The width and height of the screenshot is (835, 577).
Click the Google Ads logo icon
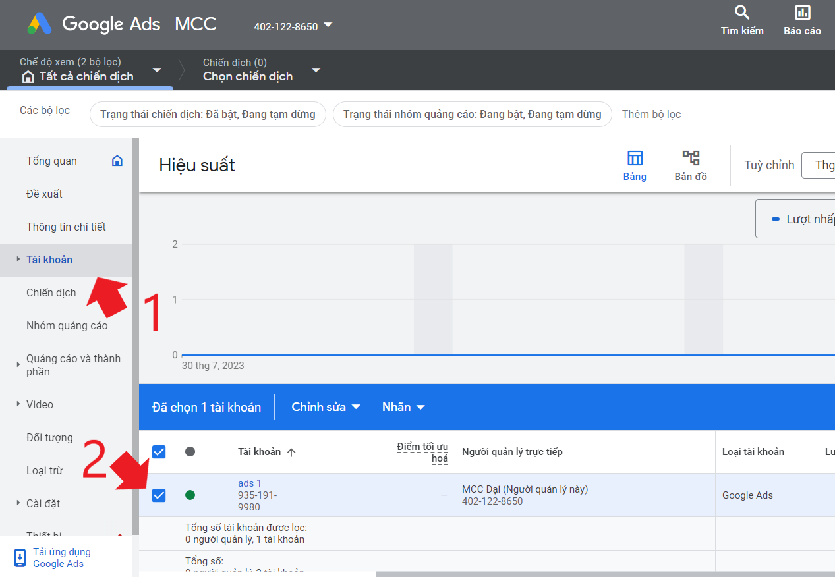[40, 24]
